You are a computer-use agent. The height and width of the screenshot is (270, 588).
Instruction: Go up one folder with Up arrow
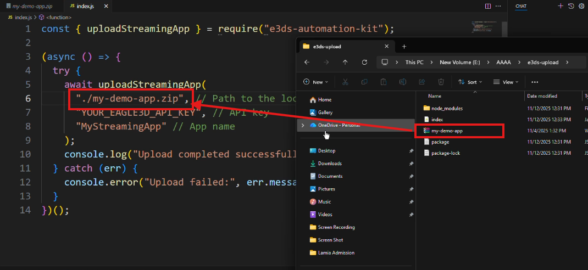point(345,62)
